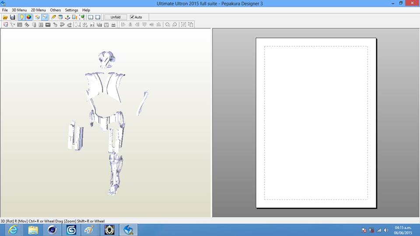
Task: Click the P1 page tool icon
Action: tap(92, 25)
